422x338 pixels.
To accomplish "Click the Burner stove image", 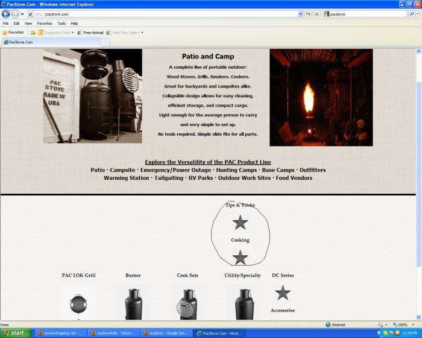I will (x=133, y=304).
